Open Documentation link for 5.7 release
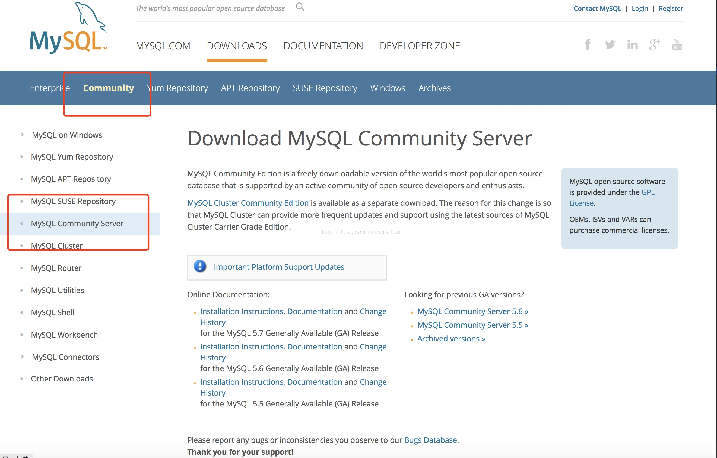The image size is (717, 458). 315,311
